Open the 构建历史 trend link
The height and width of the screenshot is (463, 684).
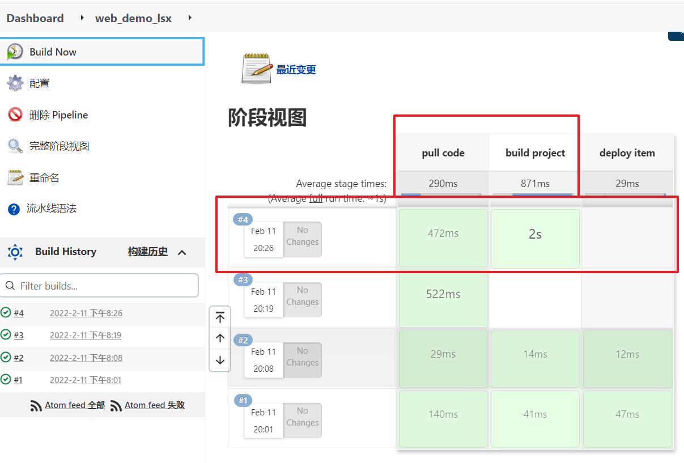pos(148,252)
